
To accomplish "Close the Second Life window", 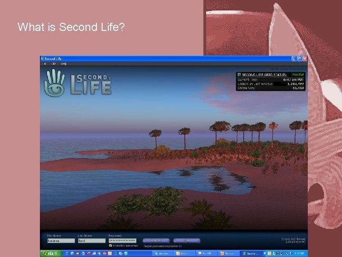I will point(304,59).
